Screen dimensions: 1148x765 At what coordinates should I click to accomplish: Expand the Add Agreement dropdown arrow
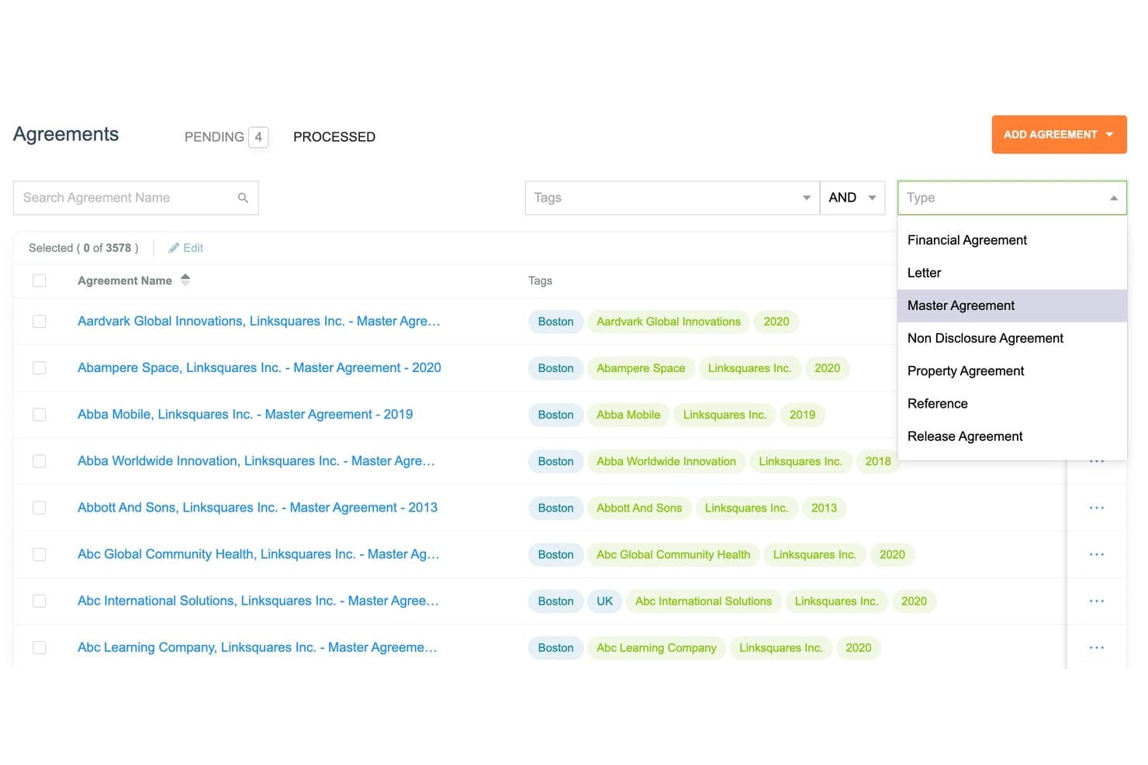(x=1109, y=135)
